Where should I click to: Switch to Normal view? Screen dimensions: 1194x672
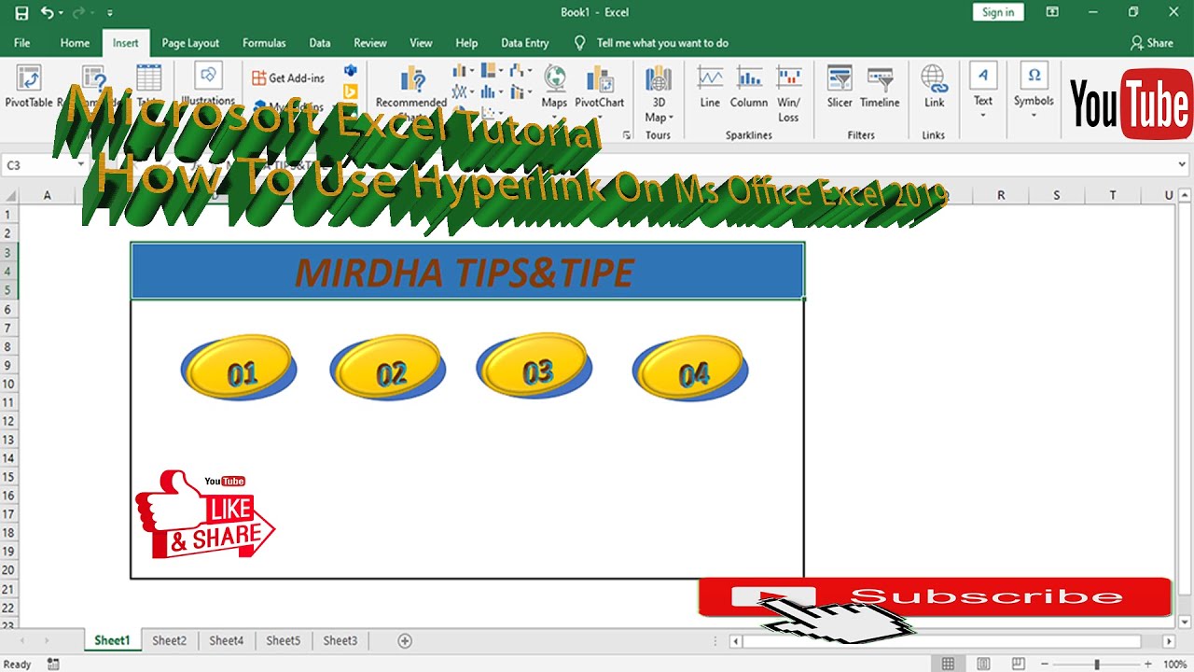949,664
